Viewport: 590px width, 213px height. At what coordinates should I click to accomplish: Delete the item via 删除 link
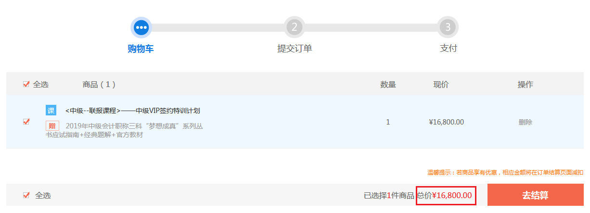[x=525, y=122]
